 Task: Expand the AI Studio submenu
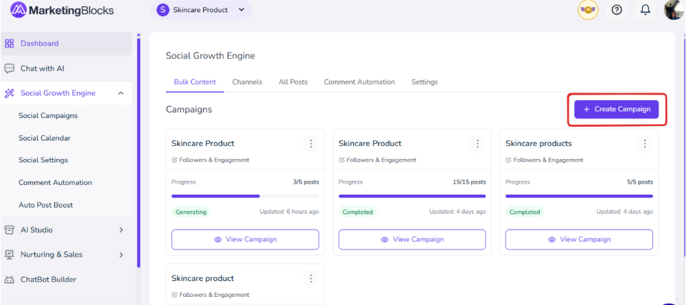tap(121, 230)
